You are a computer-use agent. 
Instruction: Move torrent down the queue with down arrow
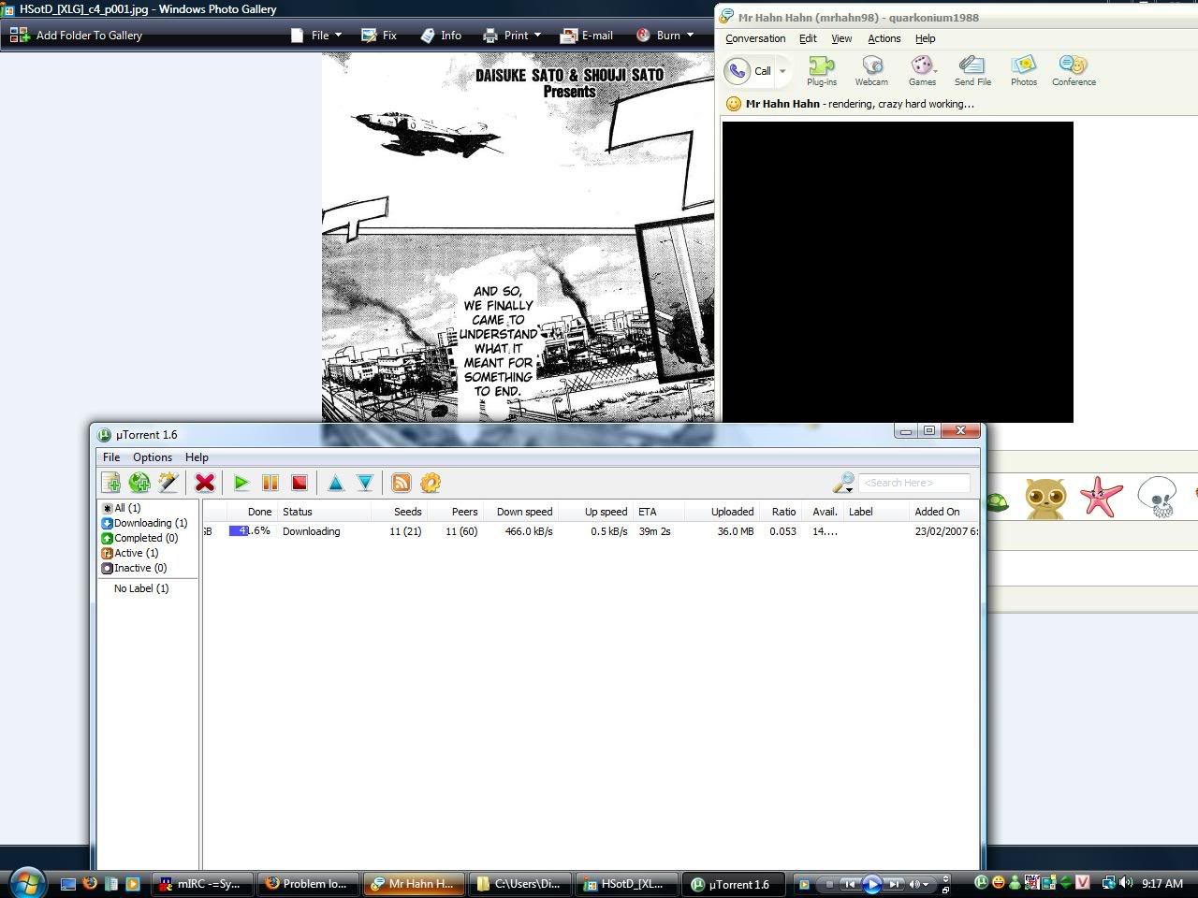pyautogui.click(x=365, y=483)
